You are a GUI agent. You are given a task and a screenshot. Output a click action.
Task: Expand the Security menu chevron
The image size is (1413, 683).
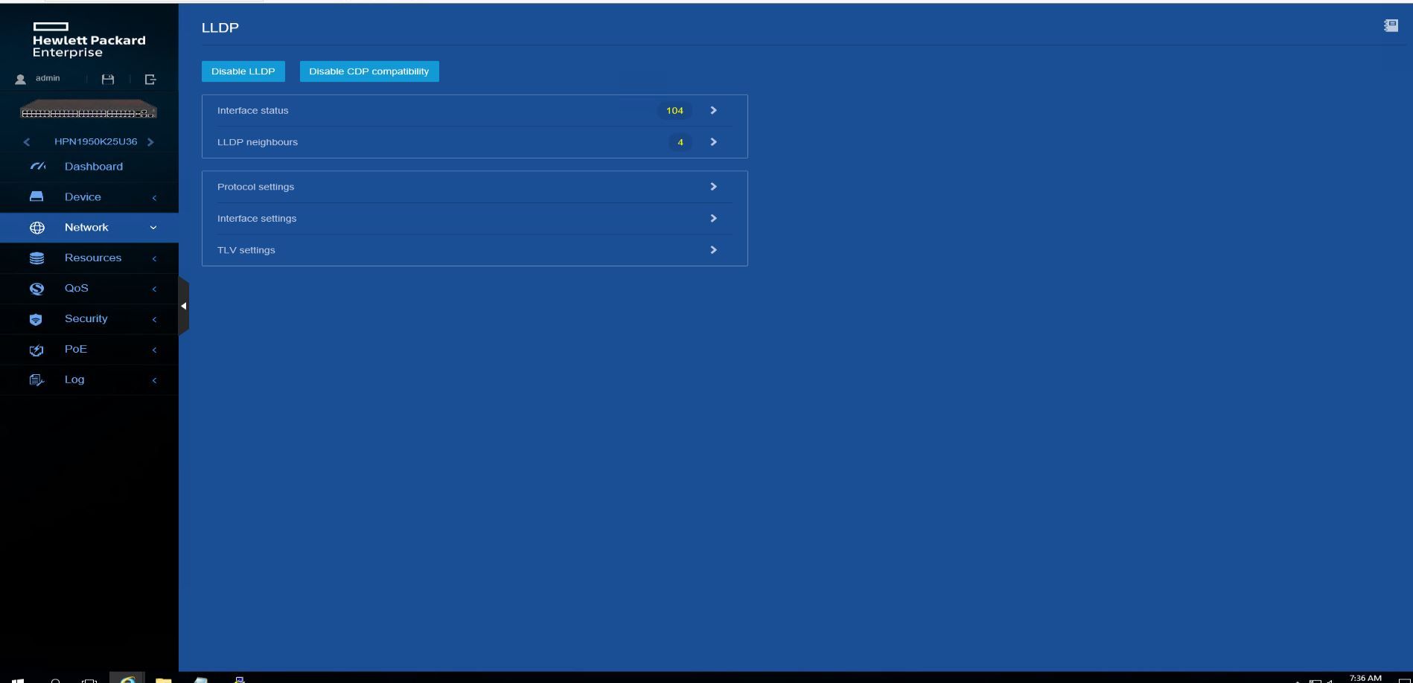coord(154,320)
